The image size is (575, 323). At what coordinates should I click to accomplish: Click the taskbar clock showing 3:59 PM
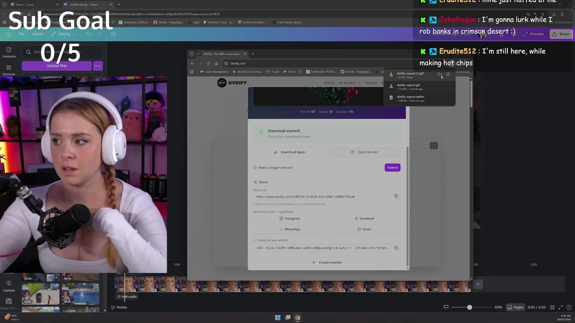565,318
